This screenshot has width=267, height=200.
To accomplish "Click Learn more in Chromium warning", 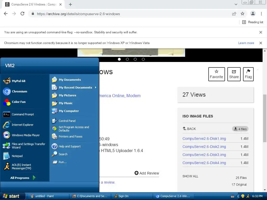I will click(x=246, y=43).
